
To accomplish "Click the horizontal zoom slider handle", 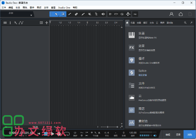I will [108, 127].
